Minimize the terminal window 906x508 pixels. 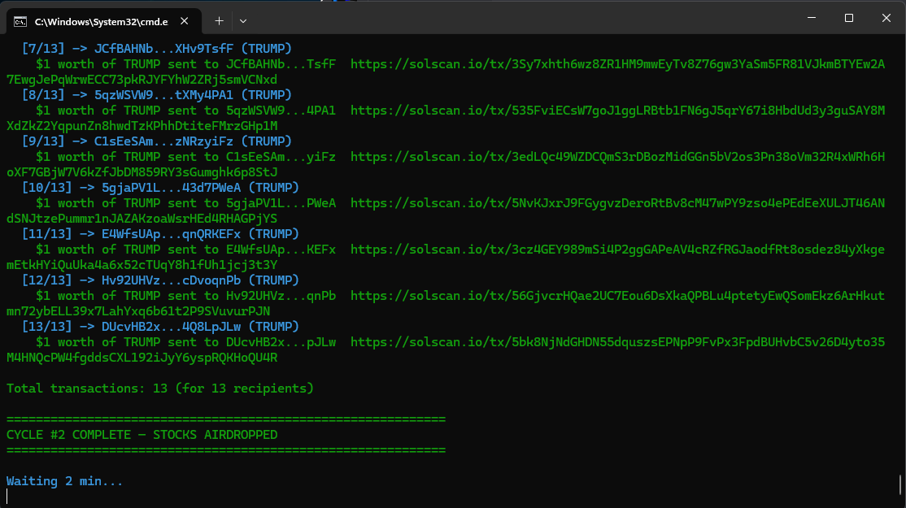click(x=811, y=18)
